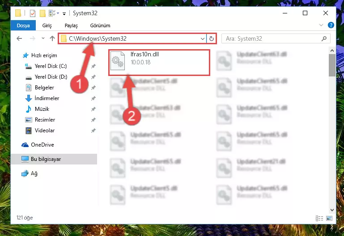The height and width of the screenshot is (236, 344).
Task: Click the search magnifier icon
Action: pyautogui.click(x=324, y=38)
